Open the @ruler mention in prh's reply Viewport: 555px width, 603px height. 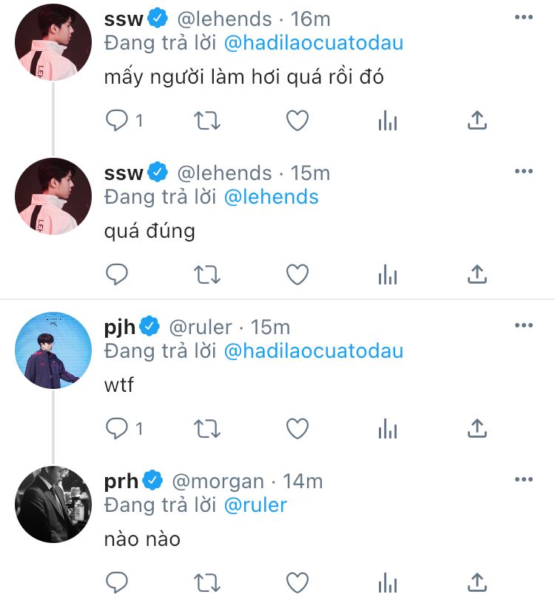255,505
